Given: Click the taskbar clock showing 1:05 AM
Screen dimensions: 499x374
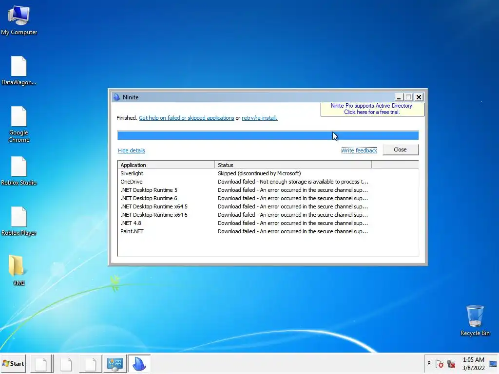Looking at the screenshot, I should 473,364.
